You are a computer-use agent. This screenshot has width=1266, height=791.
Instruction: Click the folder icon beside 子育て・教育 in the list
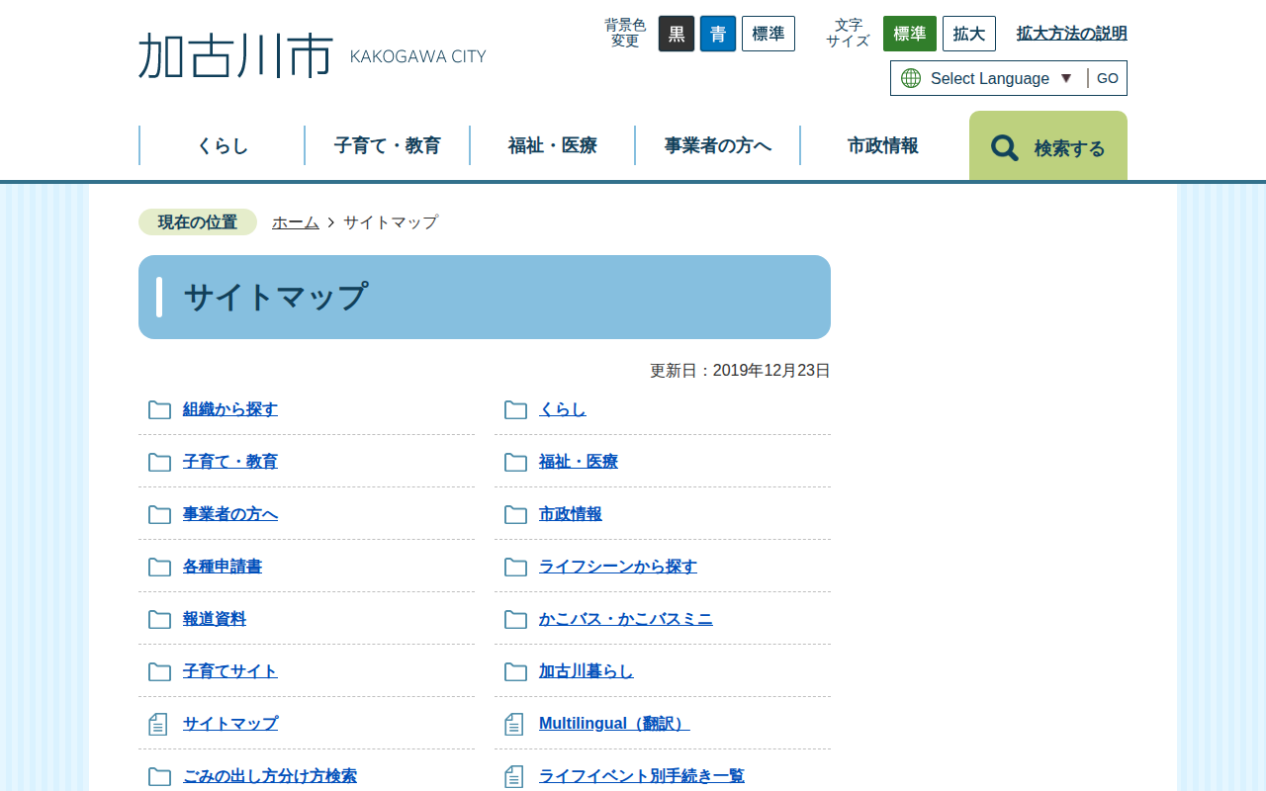click(x=159, y=462)
